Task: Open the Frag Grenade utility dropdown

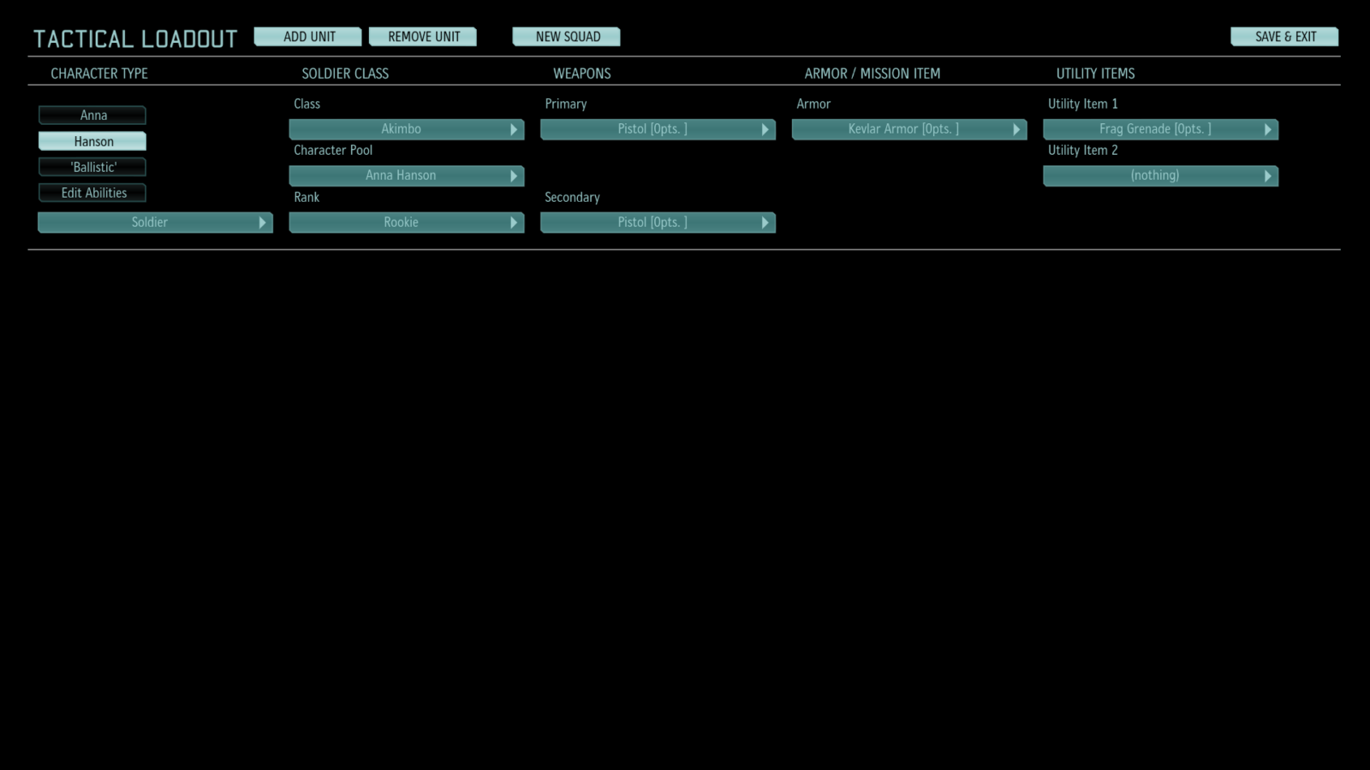Action: coord(1161,129)
